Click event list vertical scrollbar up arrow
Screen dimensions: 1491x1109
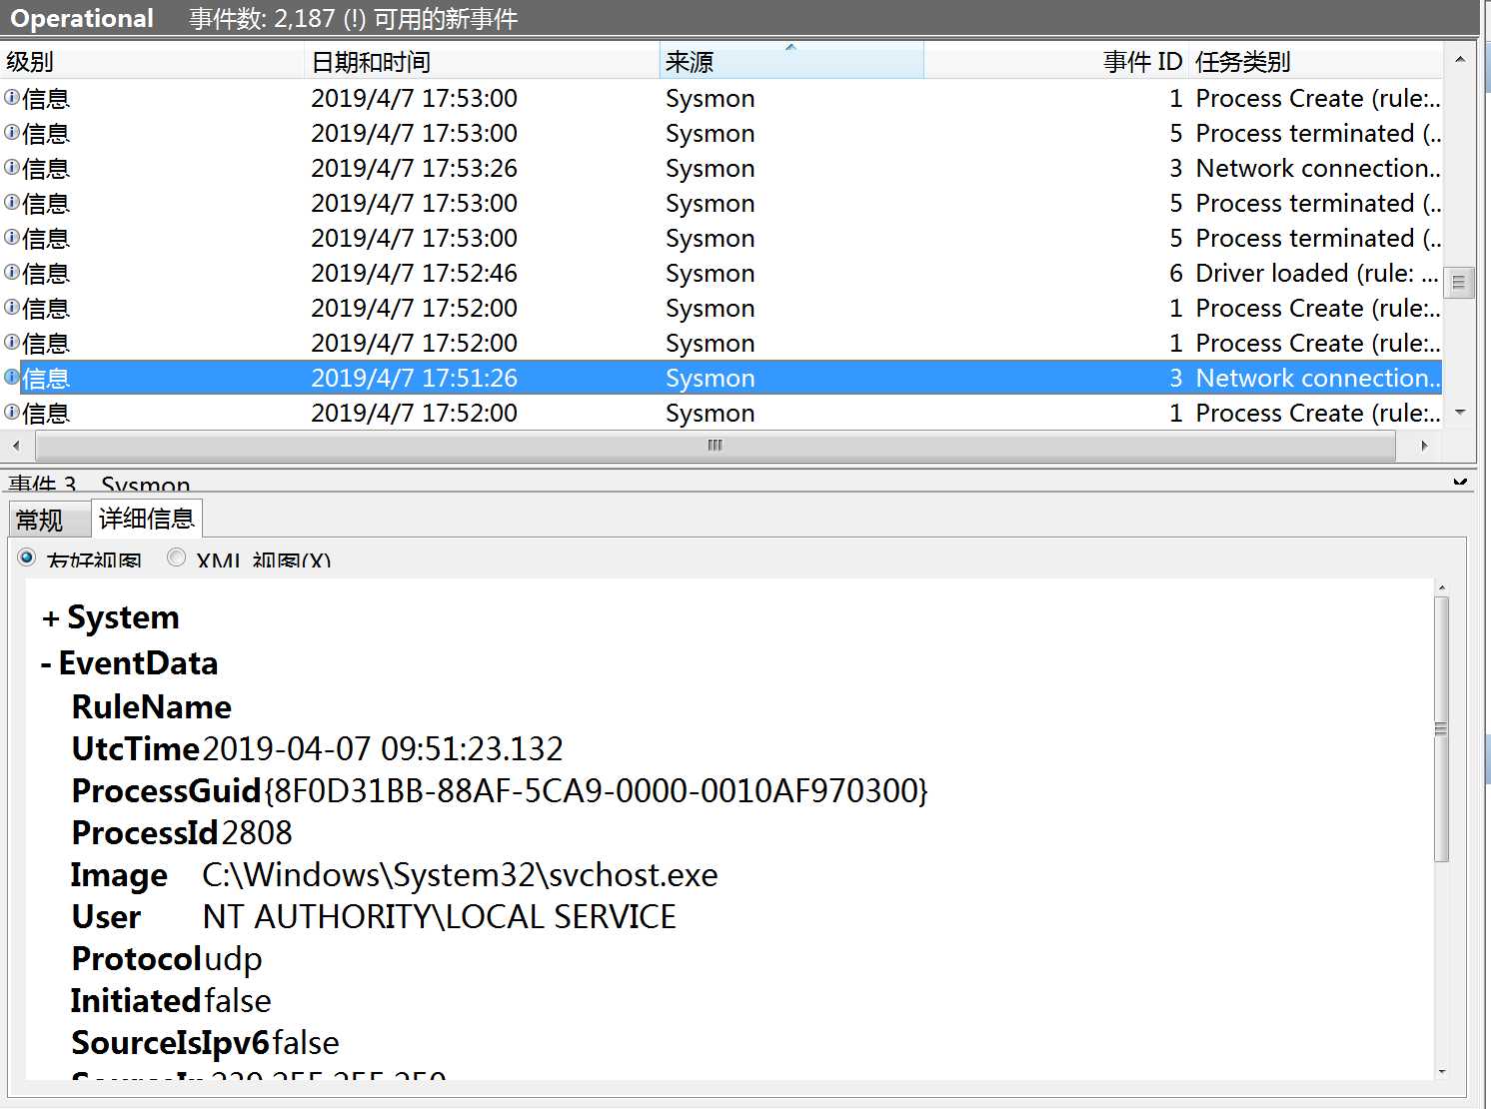pyautogui.click(x=1460, y=60)
